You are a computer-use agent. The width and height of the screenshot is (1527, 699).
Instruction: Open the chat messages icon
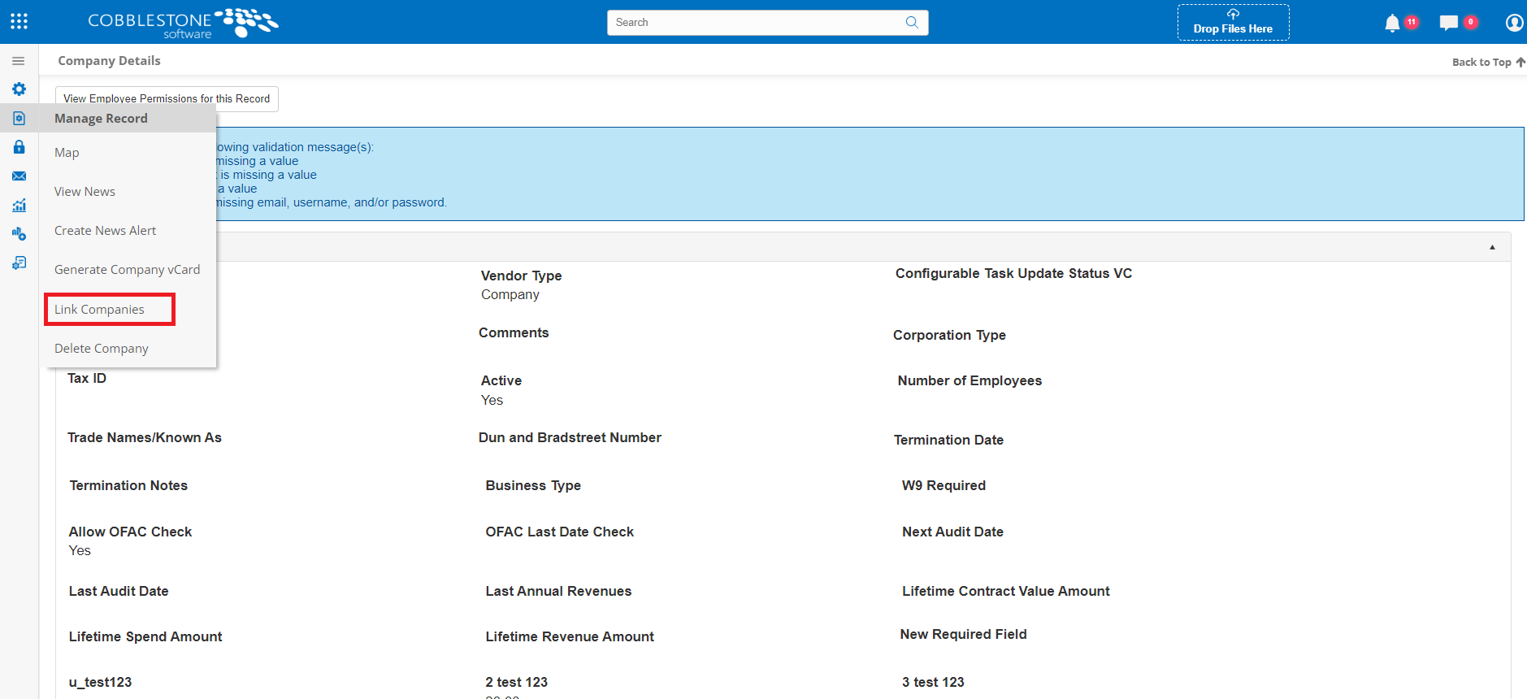(x=1448, y=23)
